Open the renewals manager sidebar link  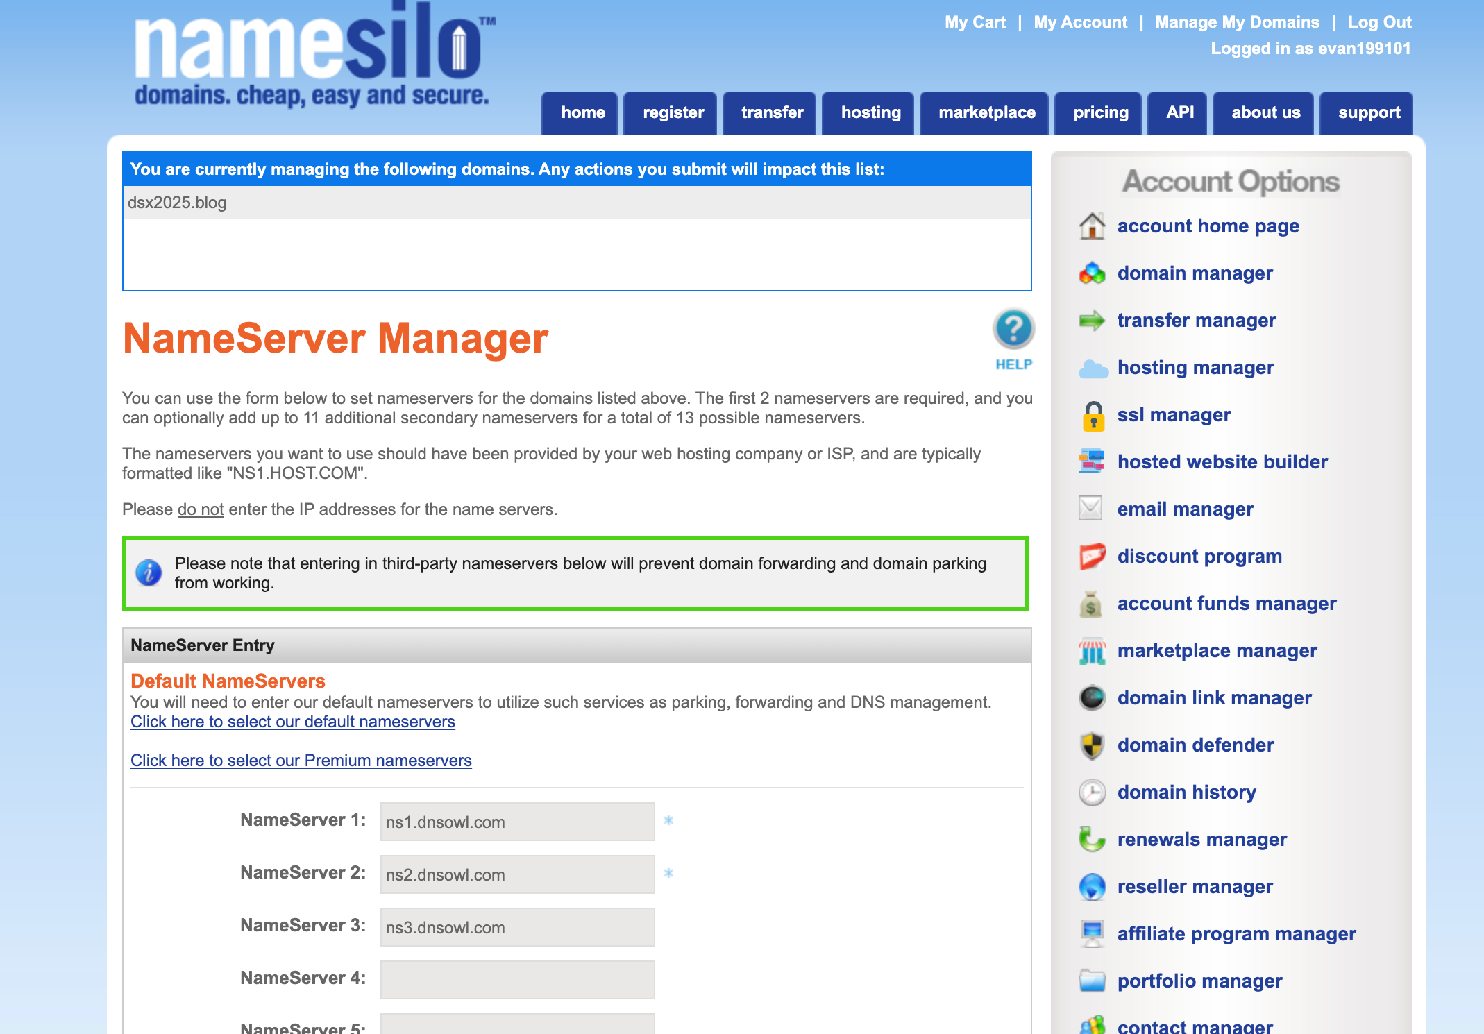1201,840
